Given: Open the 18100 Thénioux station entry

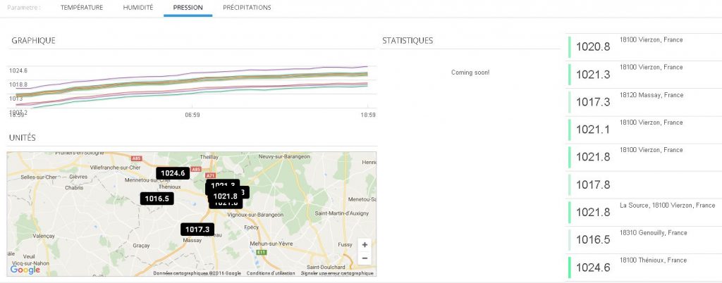Looking at the screenshot, I should 643,267.
